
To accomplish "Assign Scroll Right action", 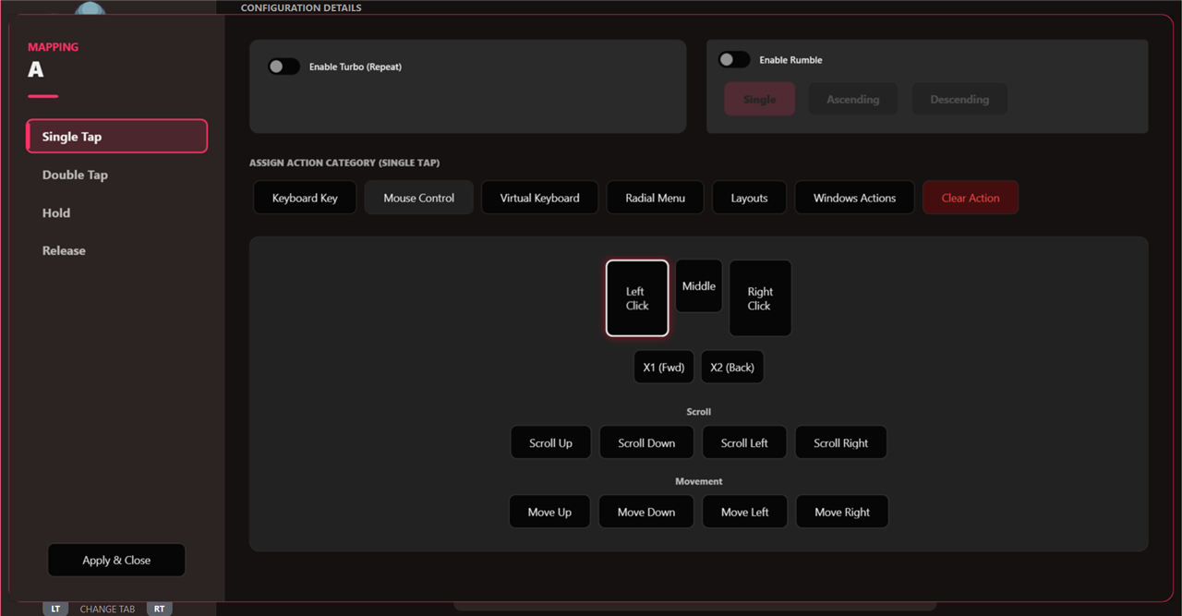I will click(x=841, y=442).
